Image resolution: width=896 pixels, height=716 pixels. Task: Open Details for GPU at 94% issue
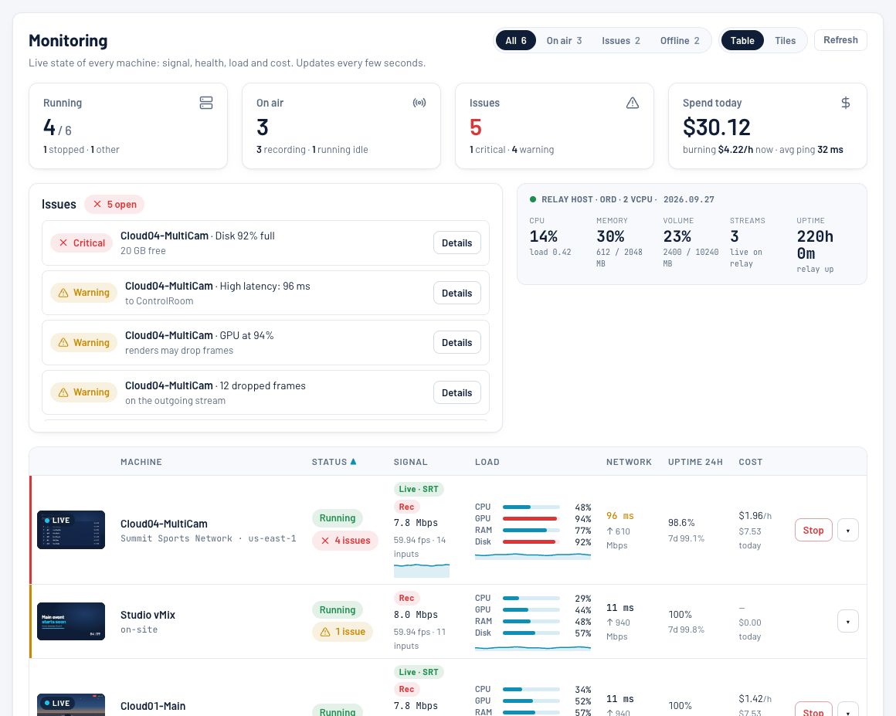click(457, 343)
